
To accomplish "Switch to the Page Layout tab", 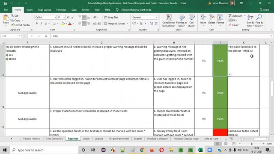I will (45, 10).
